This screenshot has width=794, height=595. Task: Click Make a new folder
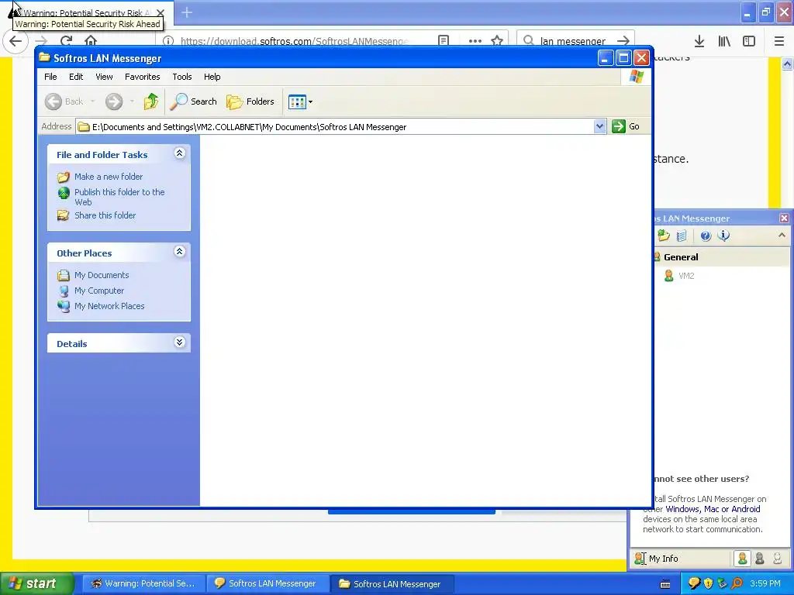(x=109, y=177)
